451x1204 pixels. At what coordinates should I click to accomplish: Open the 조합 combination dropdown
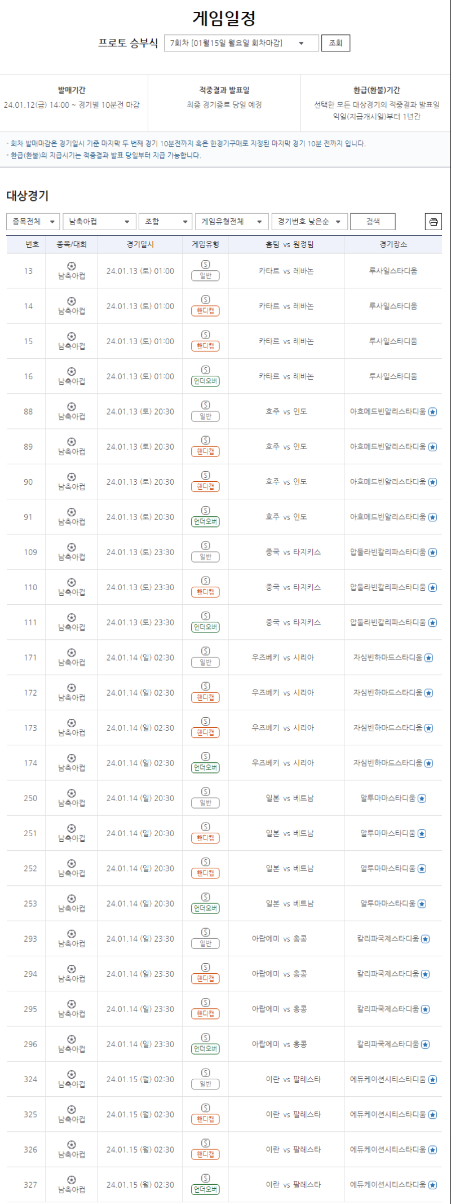coord(165,222)
